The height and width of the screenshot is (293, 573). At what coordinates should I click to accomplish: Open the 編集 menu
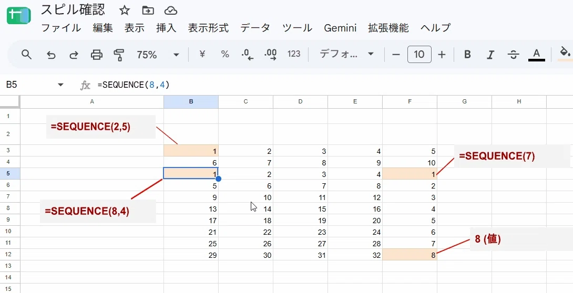[103, 28]
